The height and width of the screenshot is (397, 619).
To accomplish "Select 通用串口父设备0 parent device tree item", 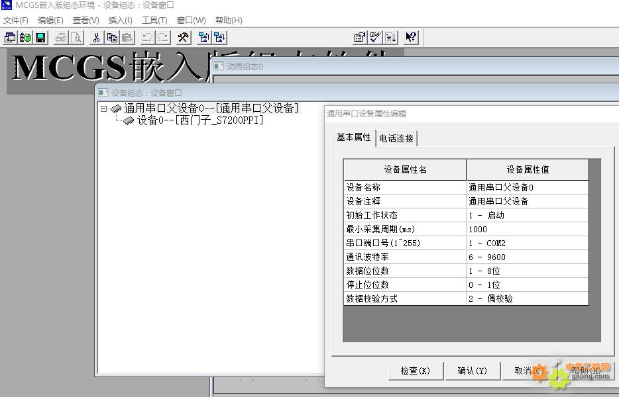I will (x=211, y=108).
